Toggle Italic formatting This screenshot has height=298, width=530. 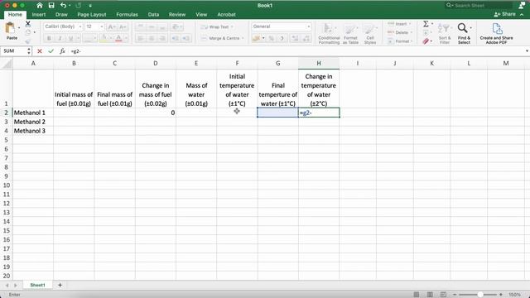(60, 38)
